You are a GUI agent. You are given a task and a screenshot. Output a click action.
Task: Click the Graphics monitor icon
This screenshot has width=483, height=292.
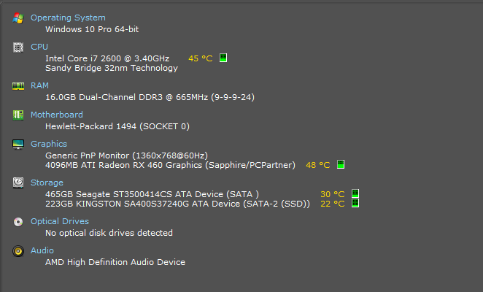pos(18,144)
